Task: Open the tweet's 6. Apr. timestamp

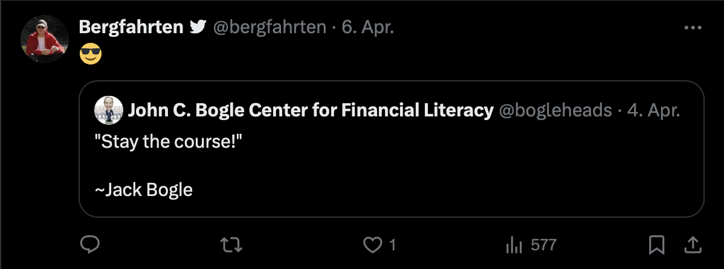Action: pos(368,27)
